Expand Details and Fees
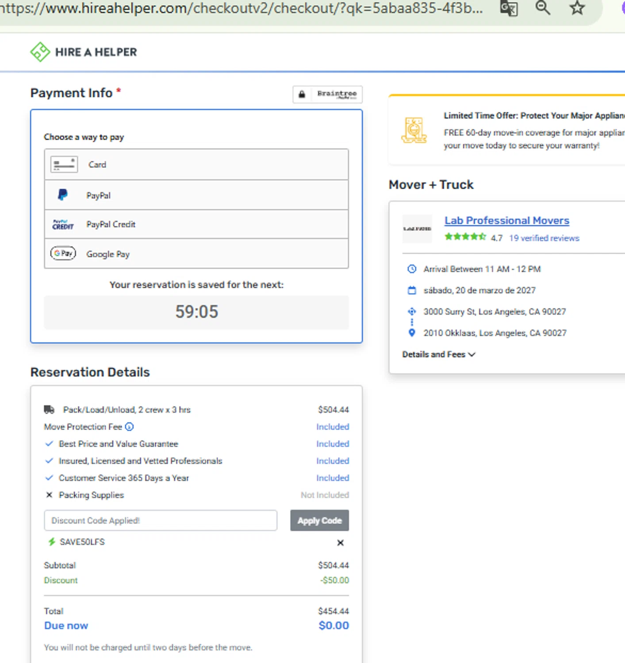This screenshot has width=625, height=663. tap(438, 354)
